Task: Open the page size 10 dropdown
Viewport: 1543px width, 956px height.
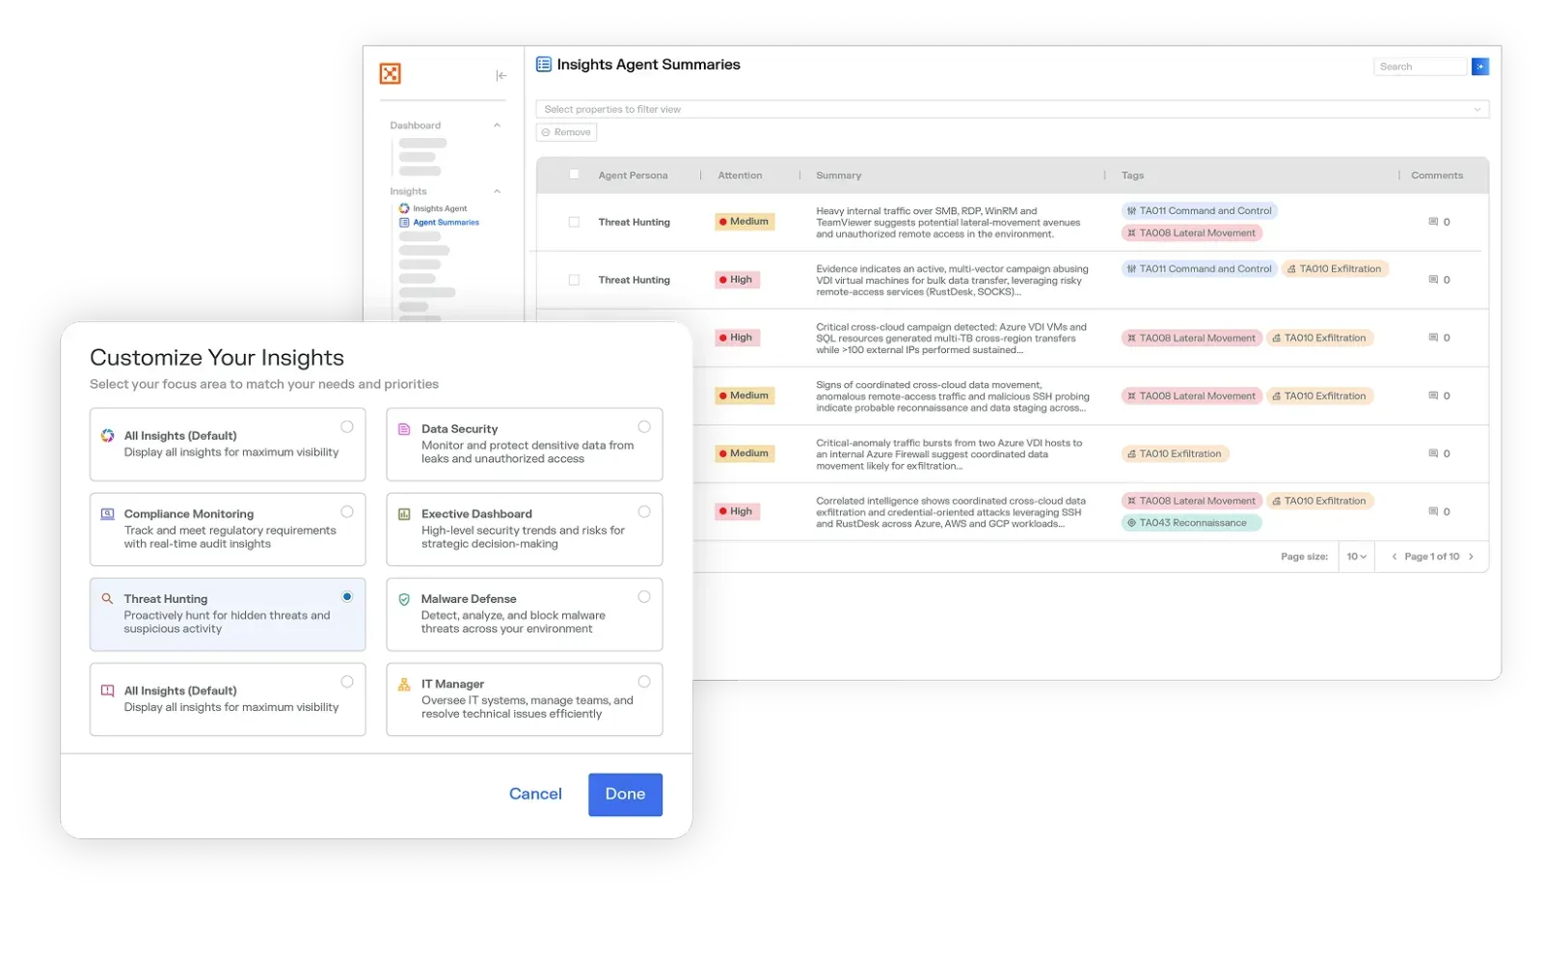Action: click(1355, 557)
